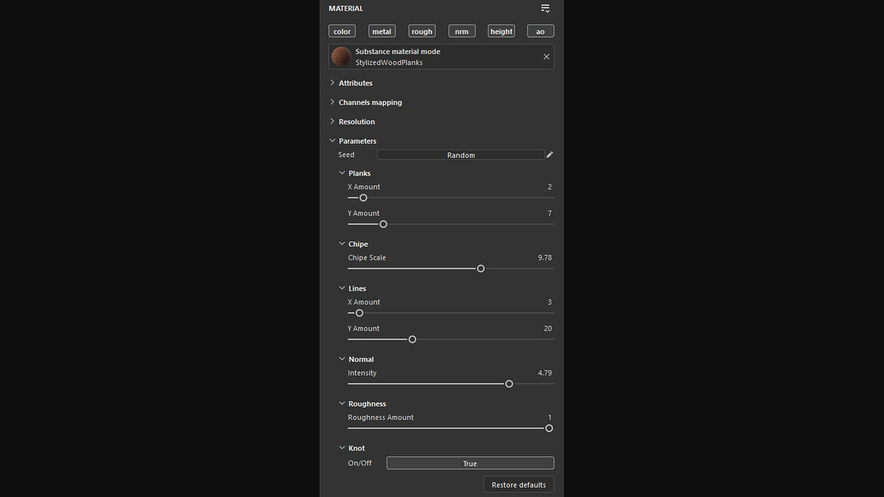Click the StylizedWoodPlanks material thumbnail

[341, 57]
